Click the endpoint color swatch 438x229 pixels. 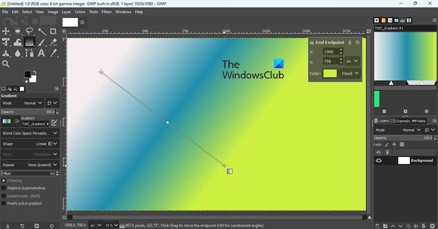330,73
